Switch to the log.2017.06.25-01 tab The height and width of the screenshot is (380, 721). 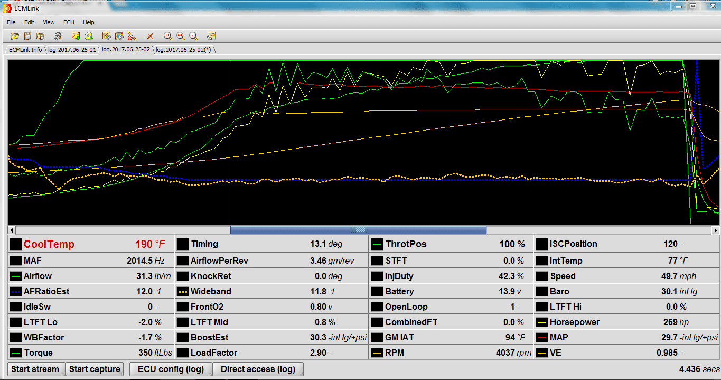point(72,50)
